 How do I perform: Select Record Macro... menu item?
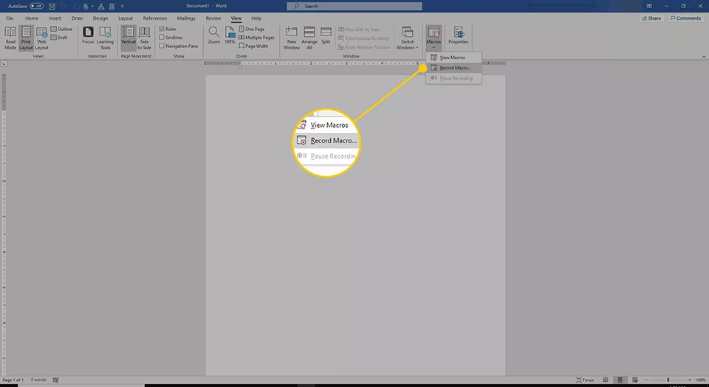(x=453, y=68)
